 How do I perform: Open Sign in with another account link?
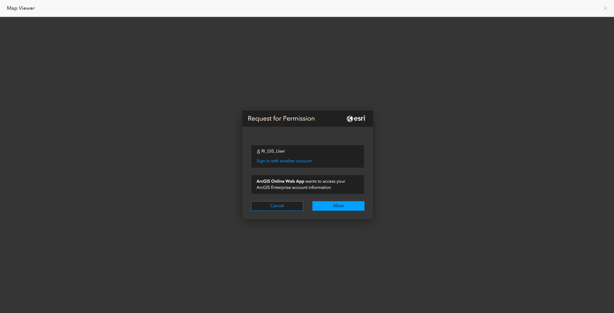[x=284, y=161]
